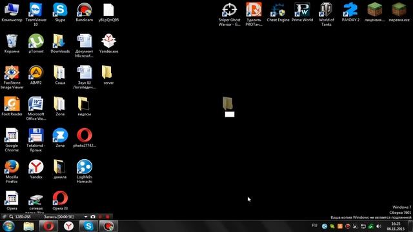Select the y8LpQnQ9S file icon
The image size is (413, 232).
[x=108, y=12]
